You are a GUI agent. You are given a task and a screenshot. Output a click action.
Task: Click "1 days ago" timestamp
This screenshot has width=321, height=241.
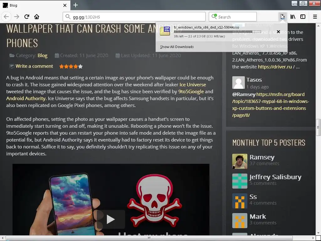[x=257, y=87]
